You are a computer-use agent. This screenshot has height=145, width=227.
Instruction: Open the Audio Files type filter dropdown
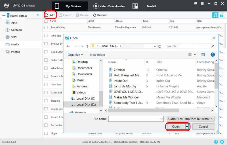coord(190,119)
